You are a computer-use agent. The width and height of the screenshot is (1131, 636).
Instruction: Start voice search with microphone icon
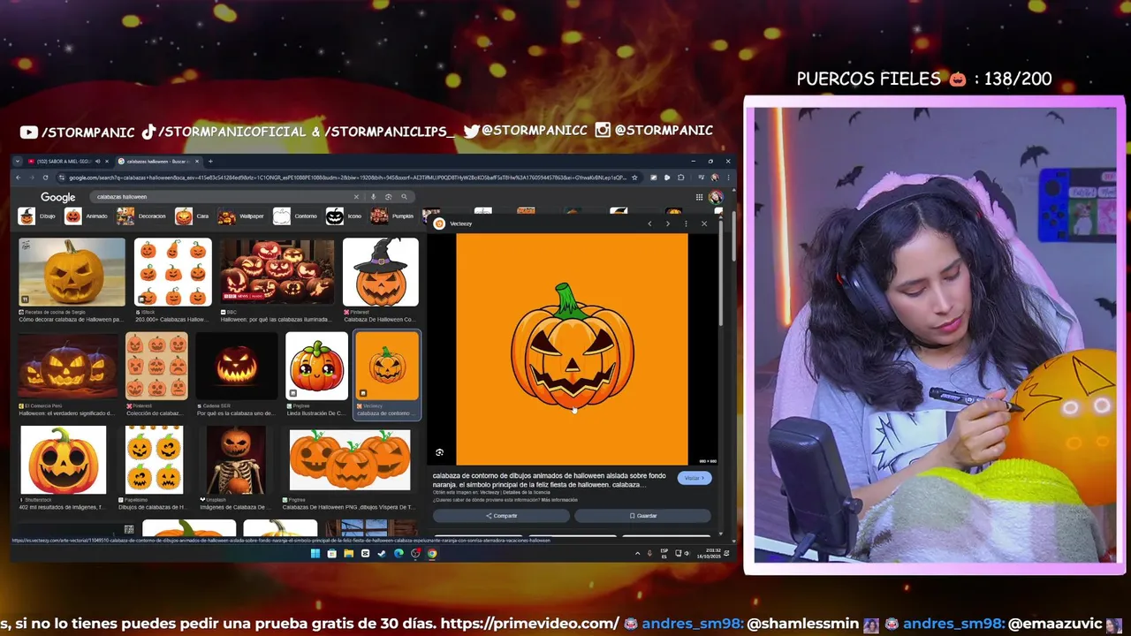[x=373, y=197]
